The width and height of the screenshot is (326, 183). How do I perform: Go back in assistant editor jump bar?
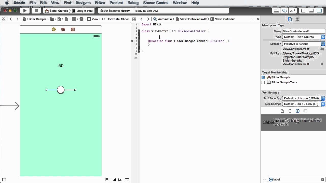coord(141,19)
